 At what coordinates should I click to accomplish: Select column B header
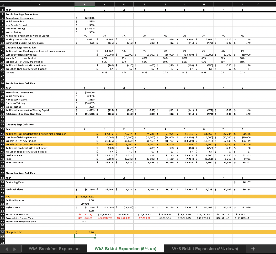85,4
